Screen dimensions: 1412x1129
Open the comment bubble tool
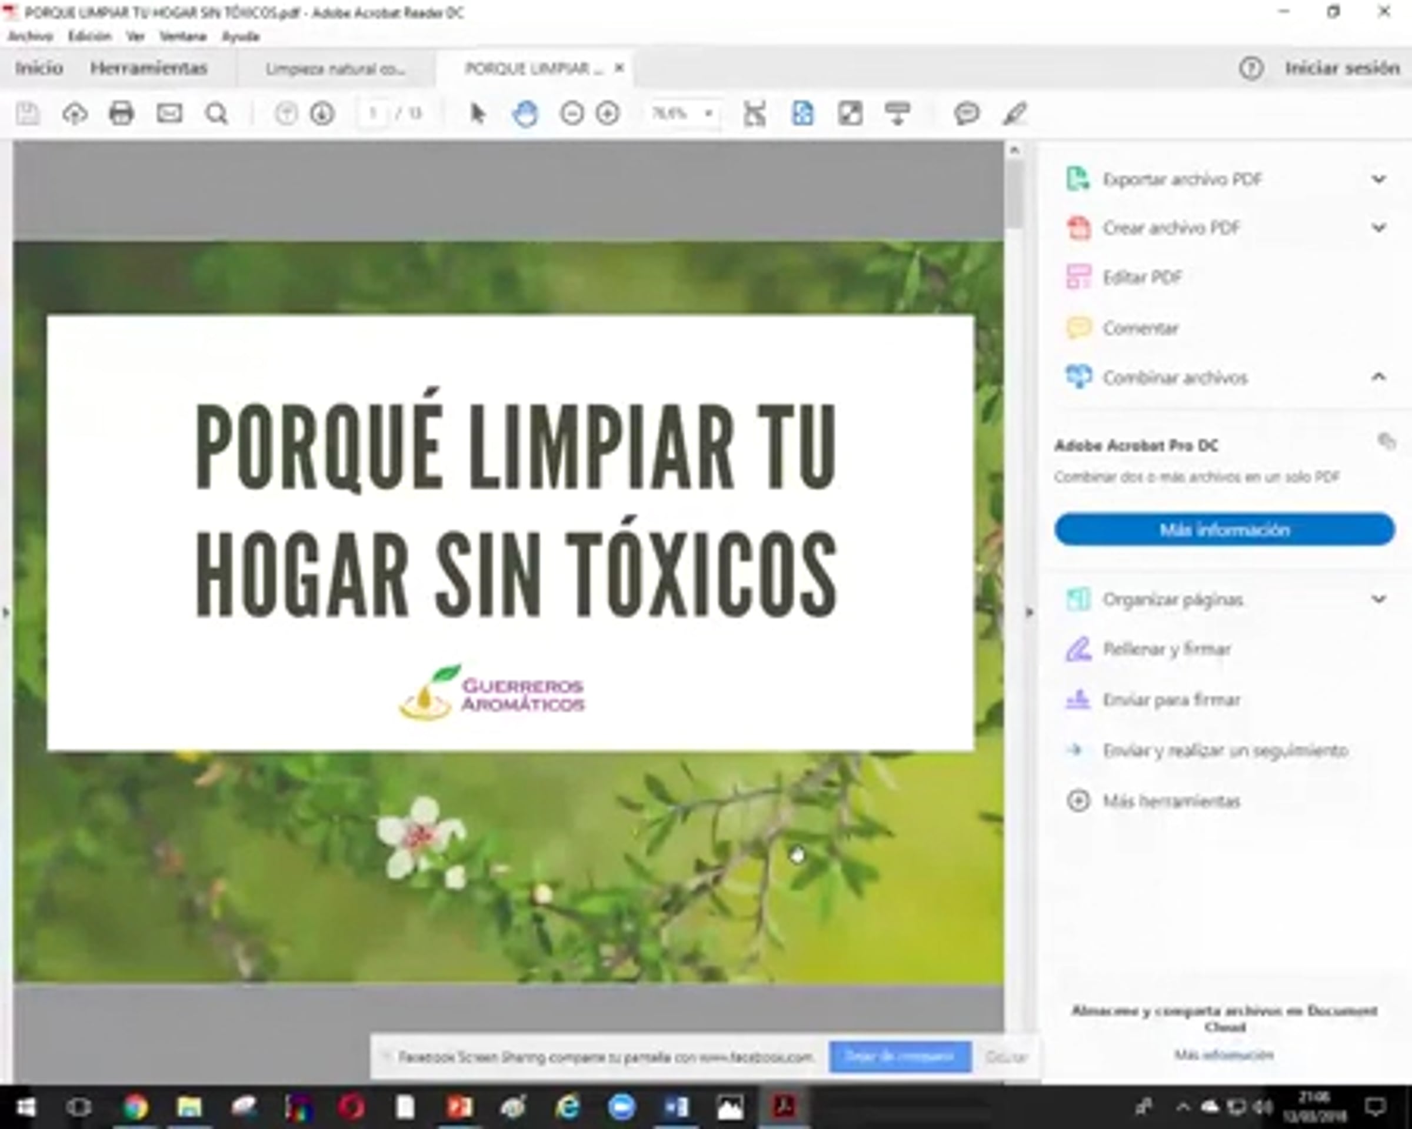[967, 114]
